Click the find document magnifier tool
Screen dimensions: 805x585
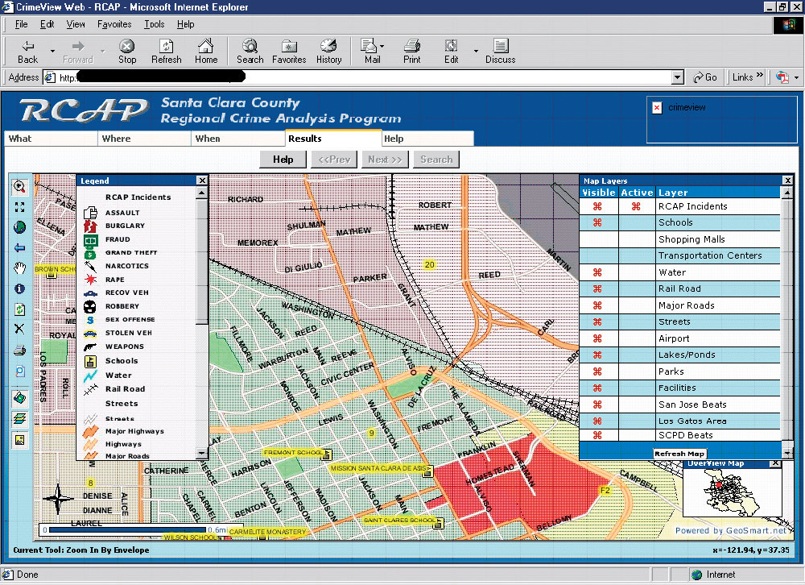coord(19,371)
